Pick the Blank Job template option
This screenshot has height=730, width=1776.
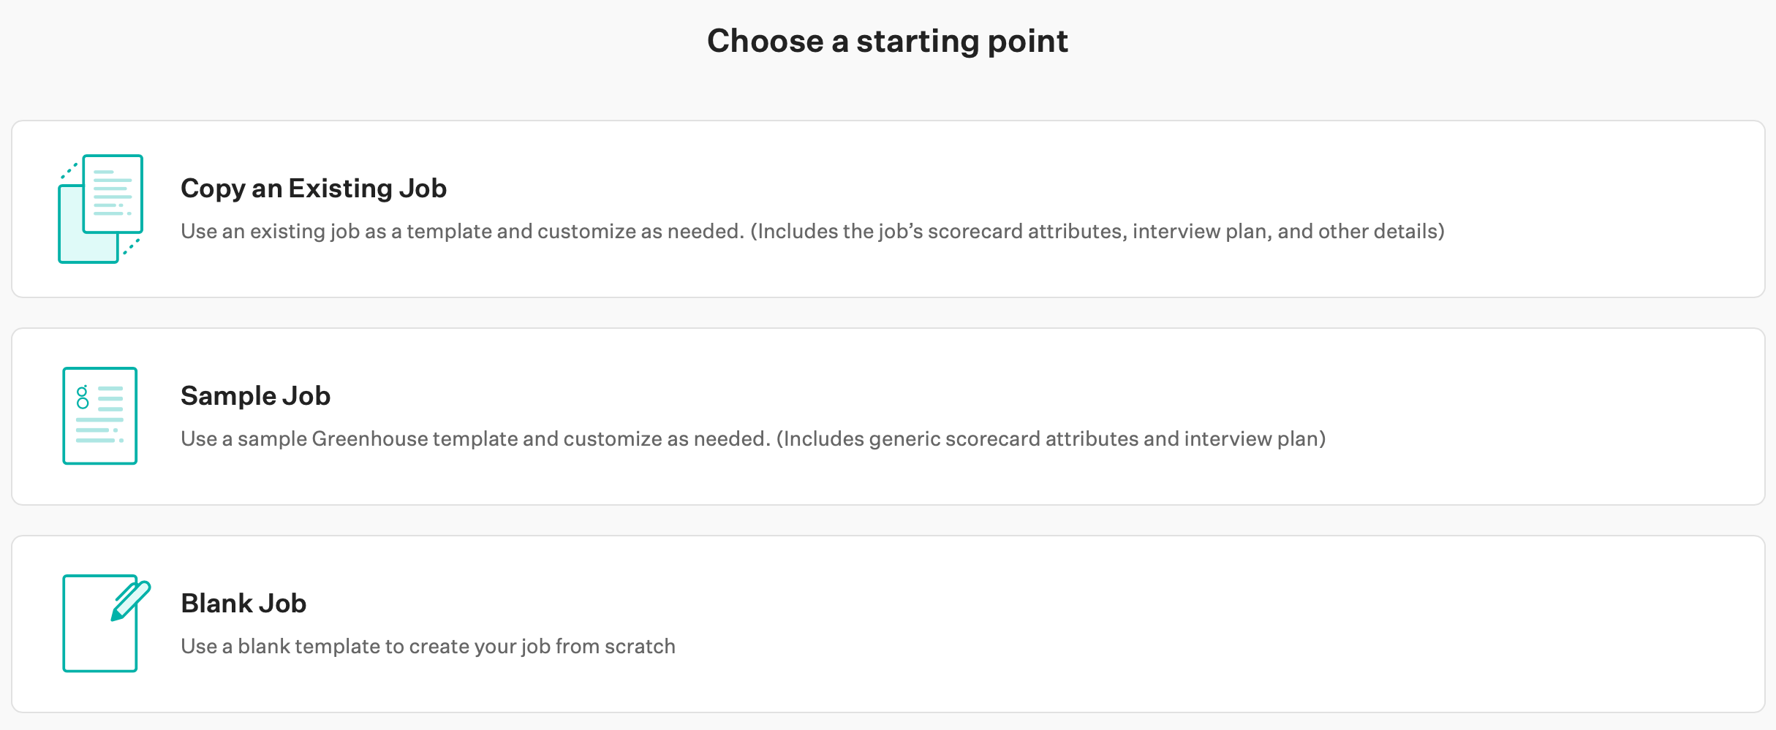[x=888, y=625]
